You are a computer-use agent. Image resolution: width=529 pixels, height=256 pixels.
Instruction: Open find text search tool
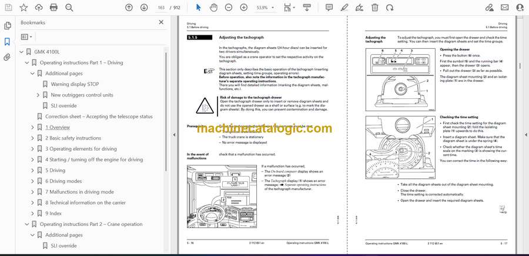pos(69,8)
